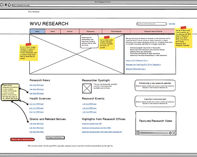
Task: Click the Health Sciences heading
Action: (40, 98)
